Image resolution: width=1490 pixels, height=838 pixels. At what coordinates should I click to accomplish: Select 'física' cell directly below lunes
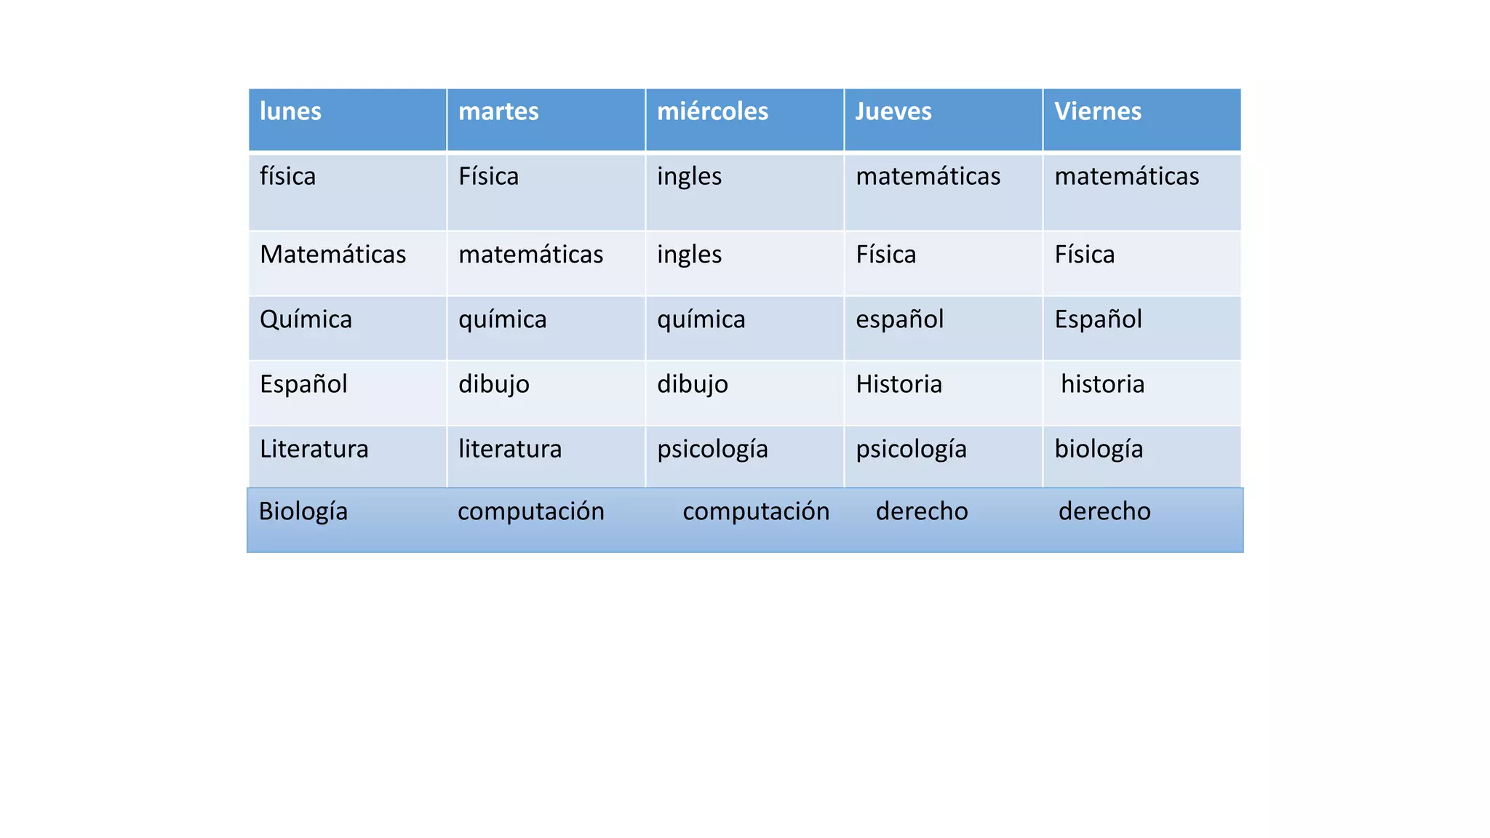[x=287, y=177]
